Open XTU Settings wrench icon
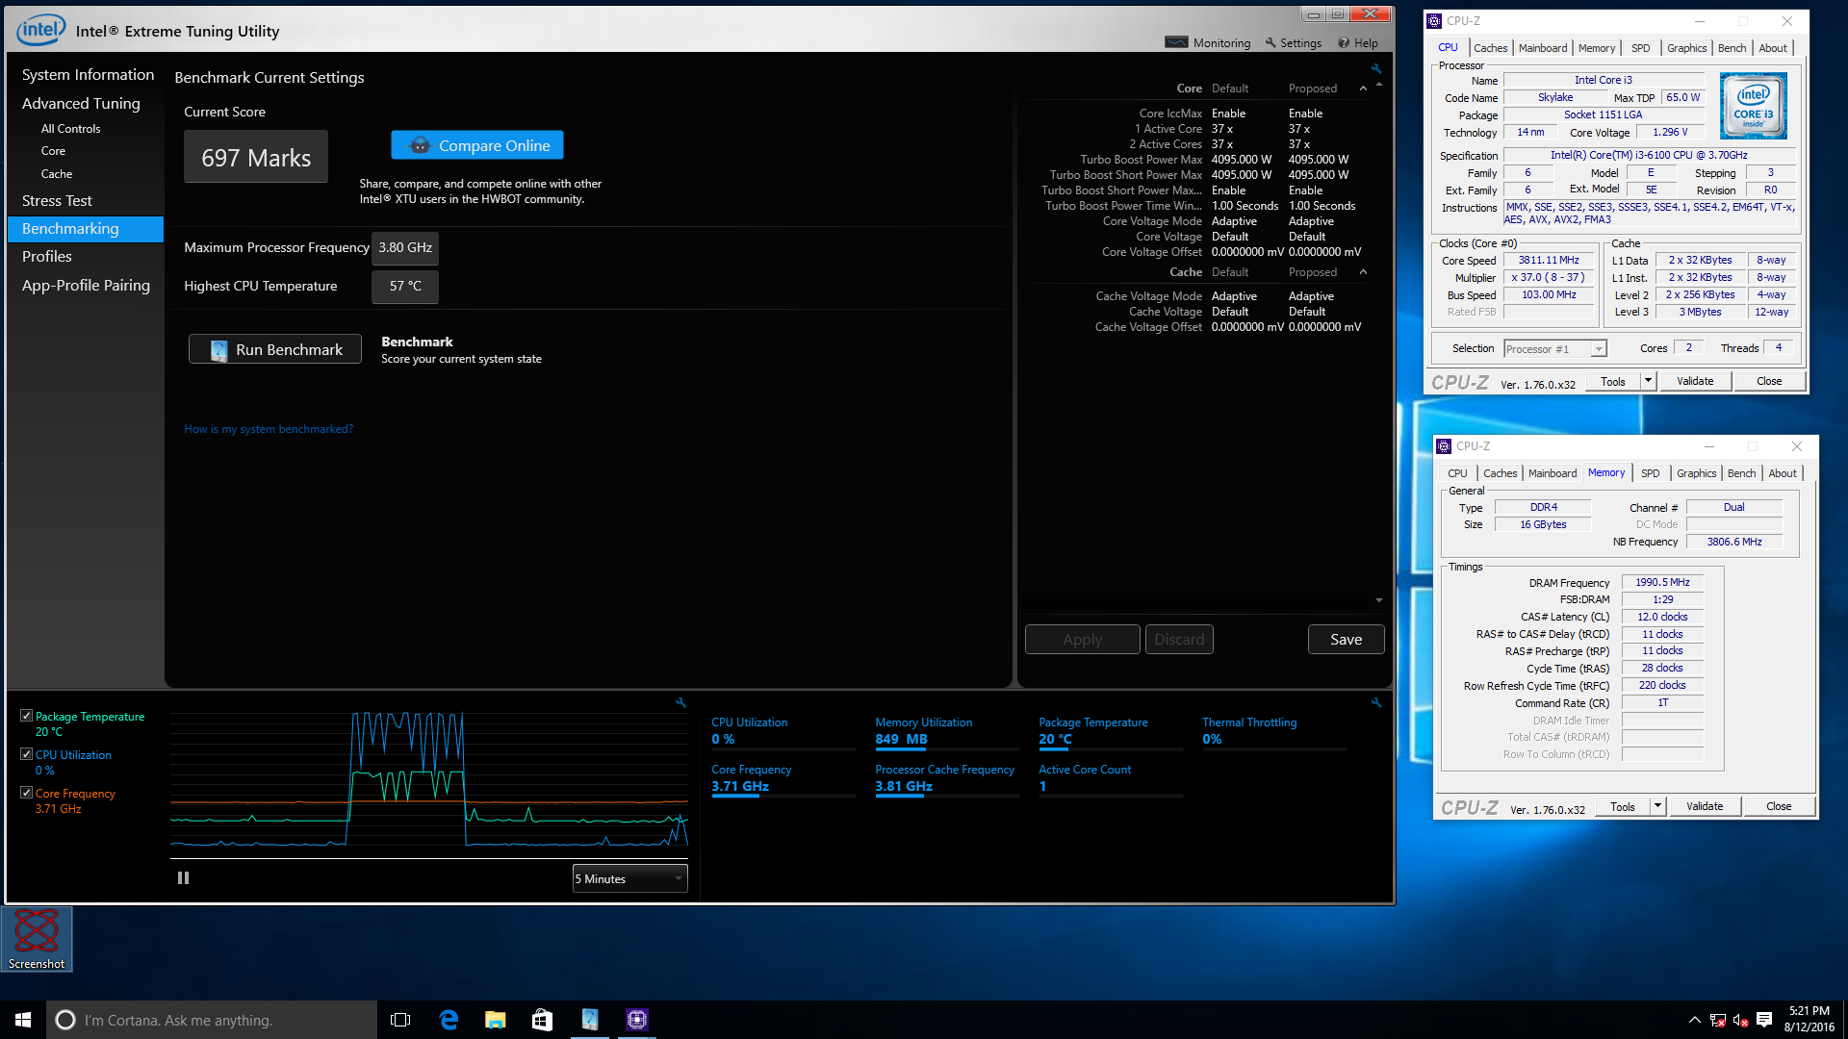1848x1039 pixels. (x=1270, y=42)
